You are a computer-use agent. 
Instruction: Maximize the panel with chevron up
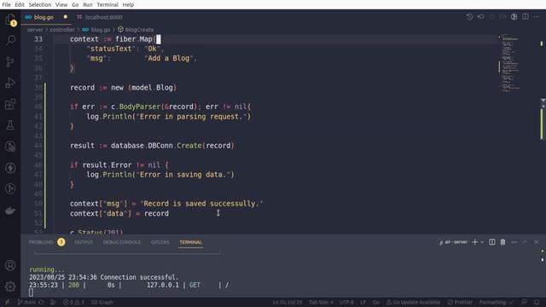[526, 242]
